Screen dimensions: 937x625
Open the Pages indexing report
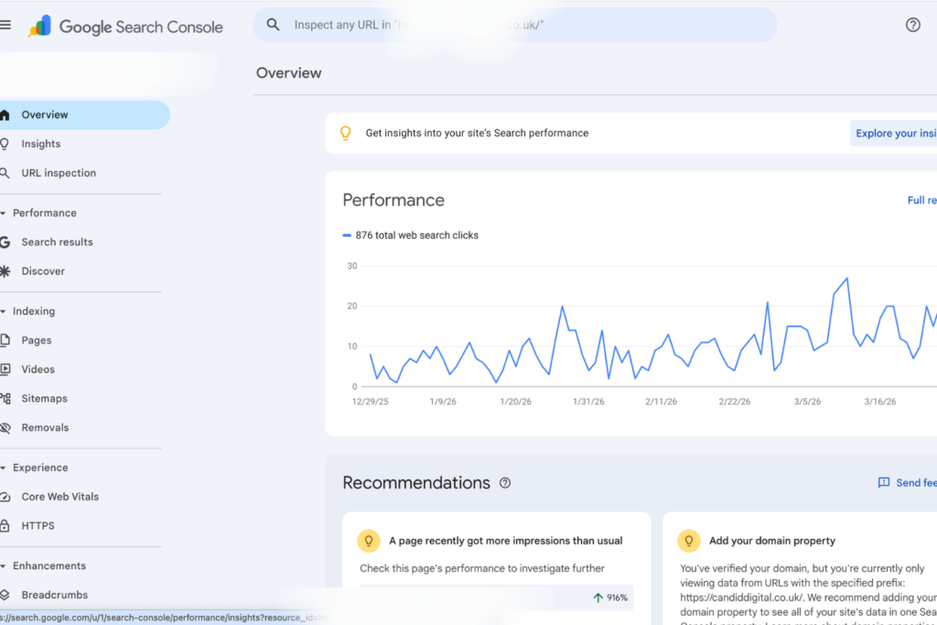click(x=38, y=339)
